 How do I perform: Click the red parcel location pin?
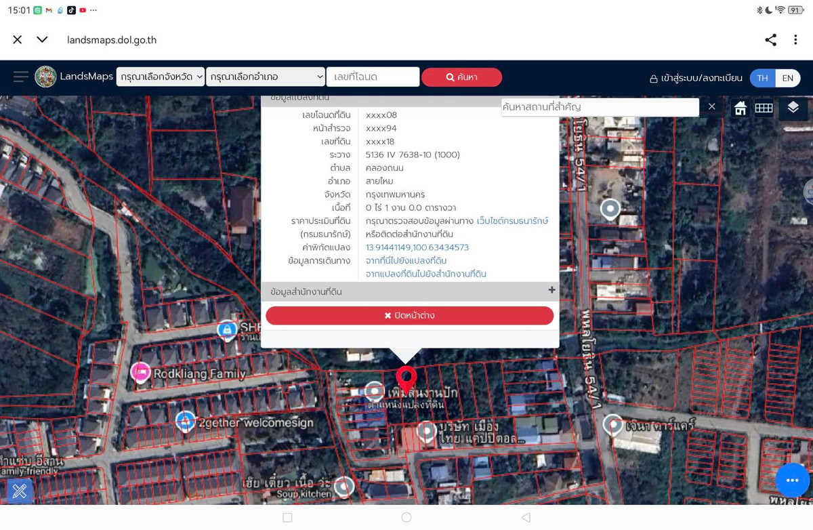point(406,378)
